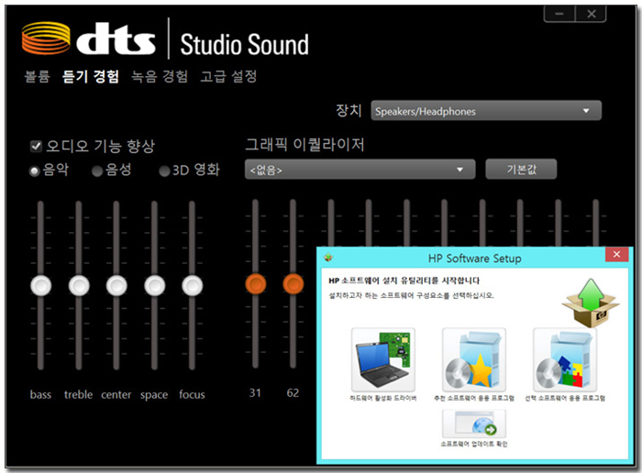
Task: Click the 소프트웨어 업데이트 확인 label
Action: 474,444
